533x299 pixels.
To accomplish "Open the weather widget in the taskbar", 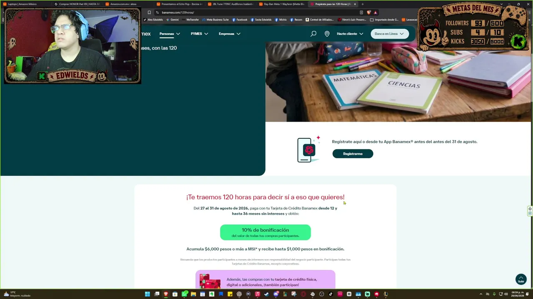I will (17, 294).
